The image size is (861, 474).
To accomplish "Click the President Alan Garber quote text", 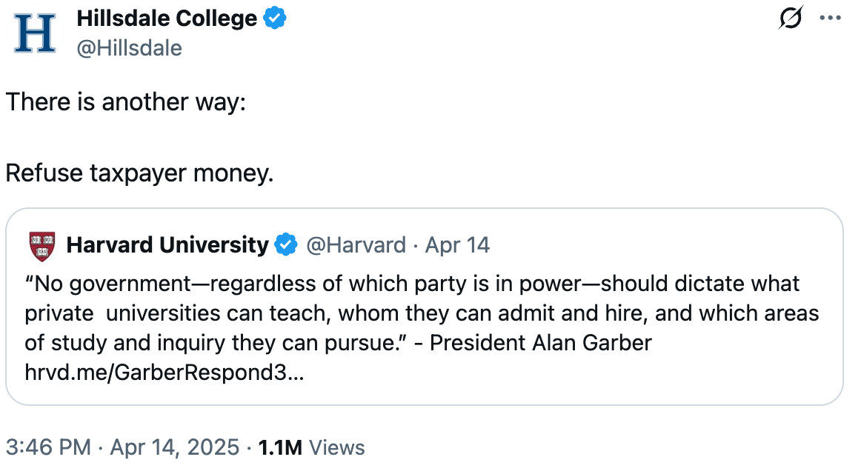I will pyautogui.click(x=540, y=343).
